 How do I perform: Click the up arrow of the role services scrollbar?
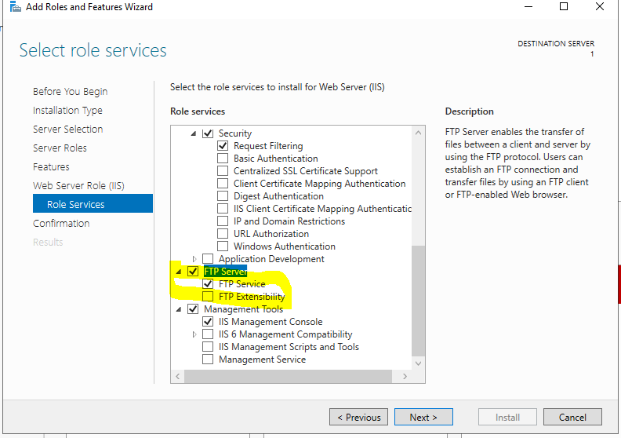(x=418, y=133)
